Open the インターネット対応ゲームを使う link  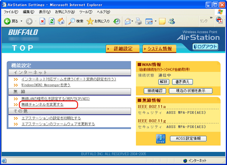68,79
